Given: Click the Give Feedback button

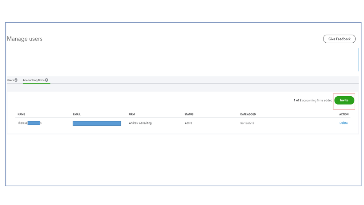Looking at the screenshot, I should click(x=339, y=39).
